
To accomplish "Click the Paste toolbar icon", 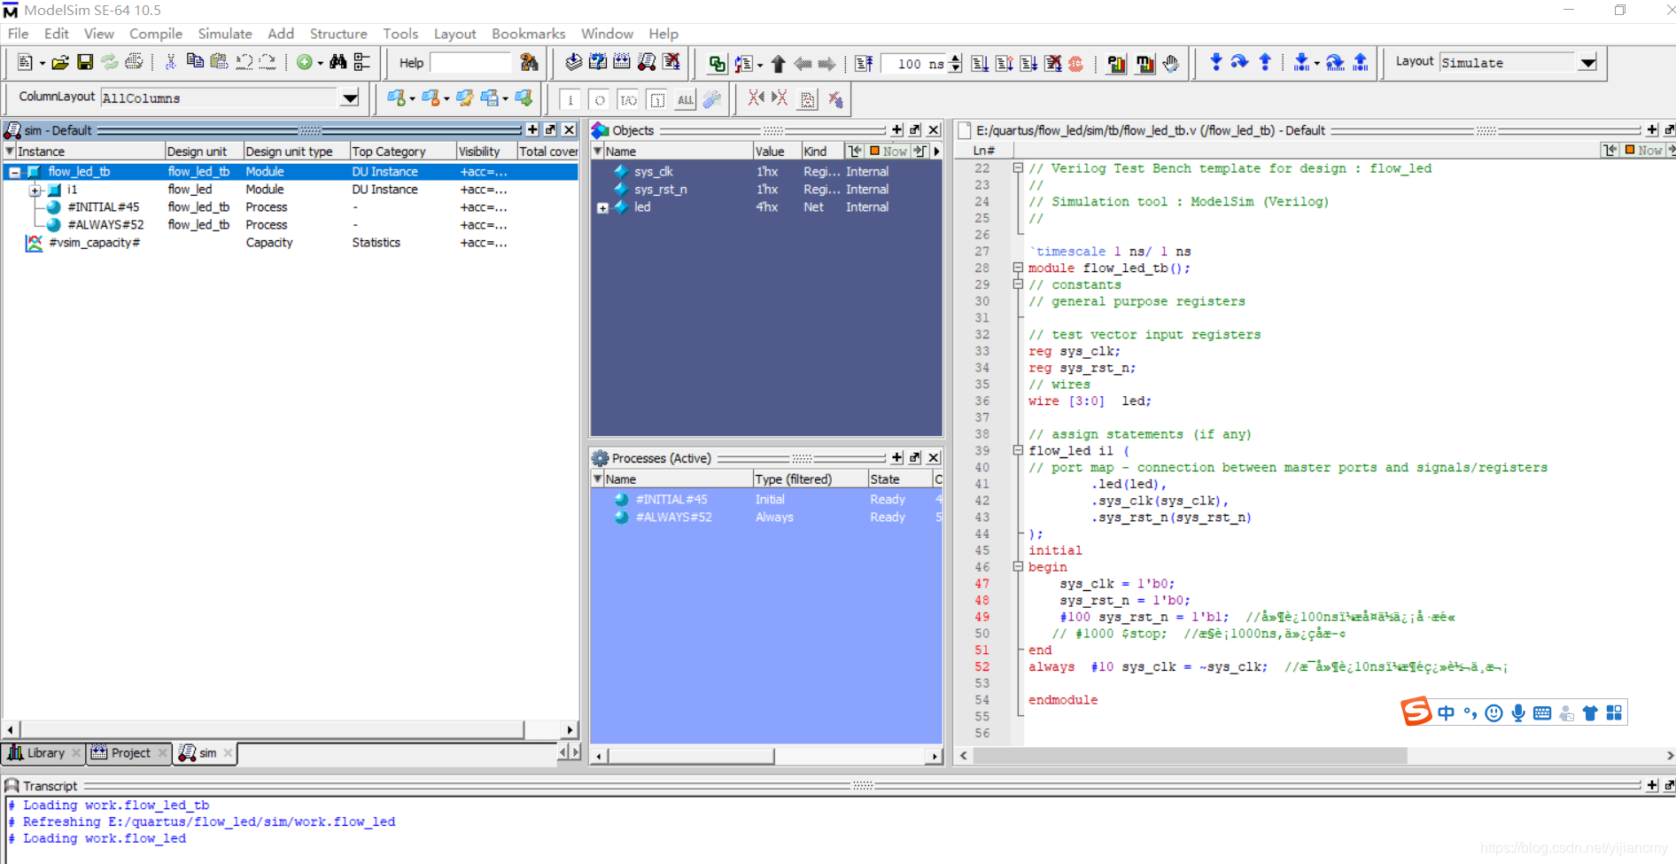I will (x=219, y=62).
